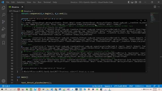
Task: Click the taskbar clock and date
Action: [155, 89]
